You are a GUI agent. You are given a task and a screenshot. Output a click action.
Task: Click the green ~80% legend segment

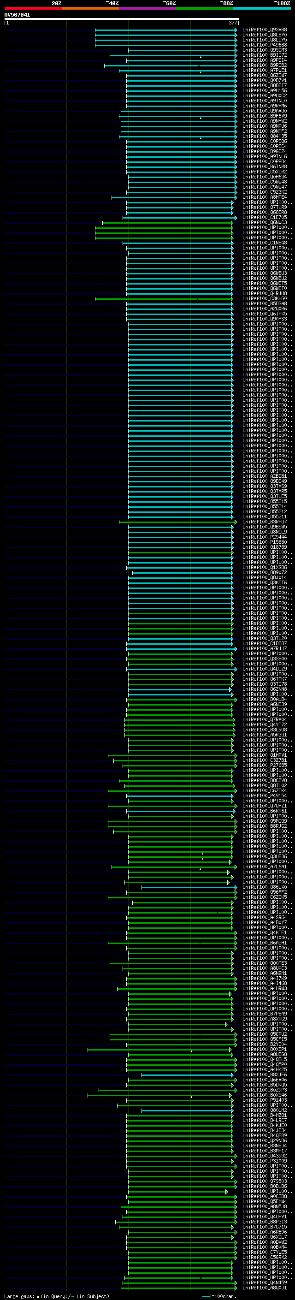(x=205, y=8)
